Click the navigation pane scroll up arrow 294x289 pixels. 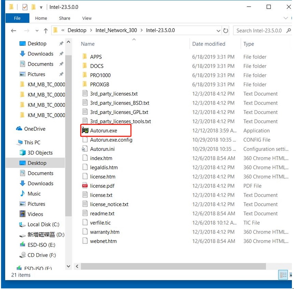69,42
